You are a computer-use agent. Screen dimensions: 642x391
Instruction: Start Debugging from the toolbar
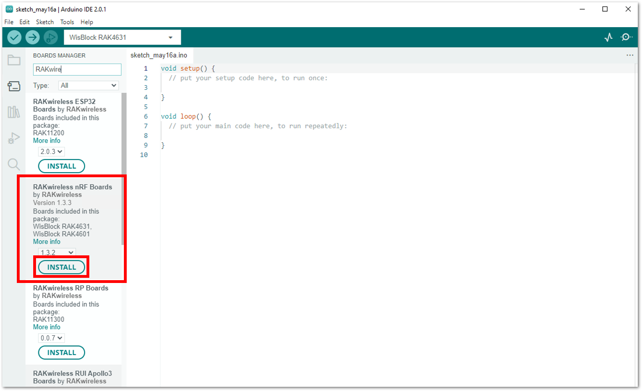point(50,37)
